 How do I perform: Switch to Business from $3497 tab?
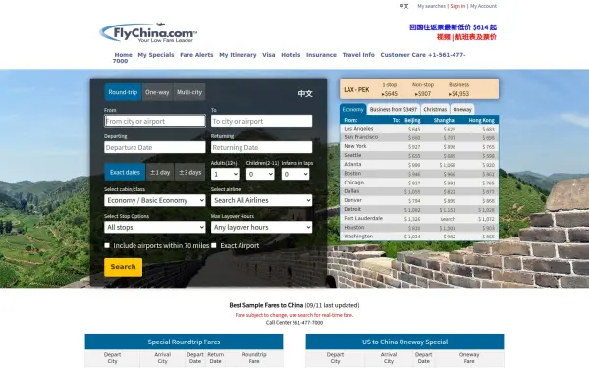(x=394, y=109)
